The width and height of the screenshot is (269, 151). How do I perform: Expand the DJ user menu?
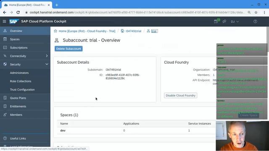[235, 21]
